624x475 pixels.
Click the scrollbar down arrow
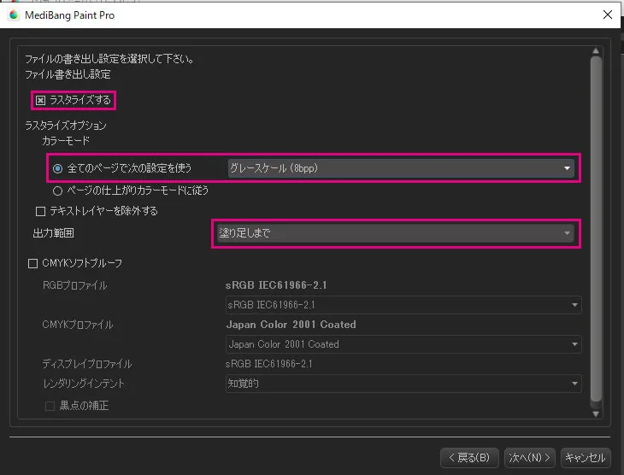pyautogui.click(x=596, y=413)
